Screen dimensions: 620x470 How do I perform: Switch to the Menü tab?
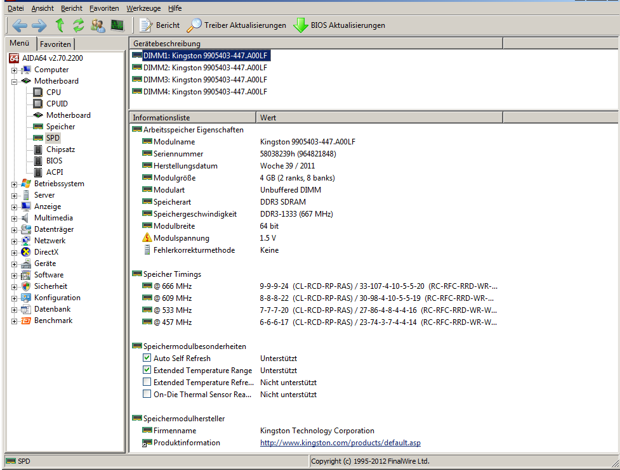(x=20, y=43)
